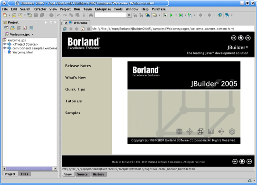Image resolution: width=257 pixels, height=185 pixels.
Task: Open dropdown arrow next to Run button
Action: click(176, 15)
